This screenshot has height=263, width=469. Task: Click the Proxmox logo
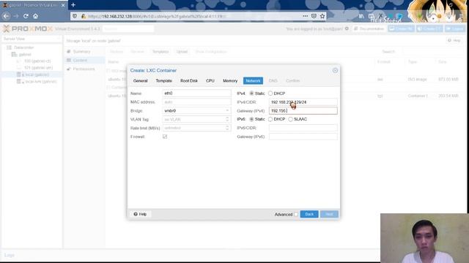tap(28, 28)
